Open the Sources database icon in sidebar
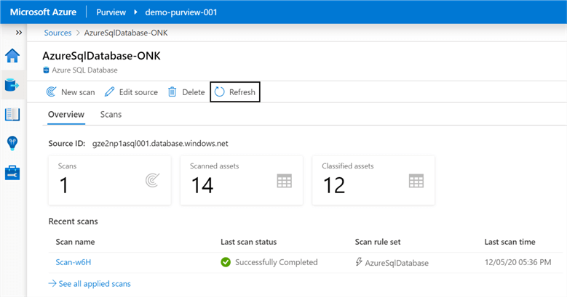The height and width of the screenshot is (297, 567). pyautogui.click(x=12, y=86)
